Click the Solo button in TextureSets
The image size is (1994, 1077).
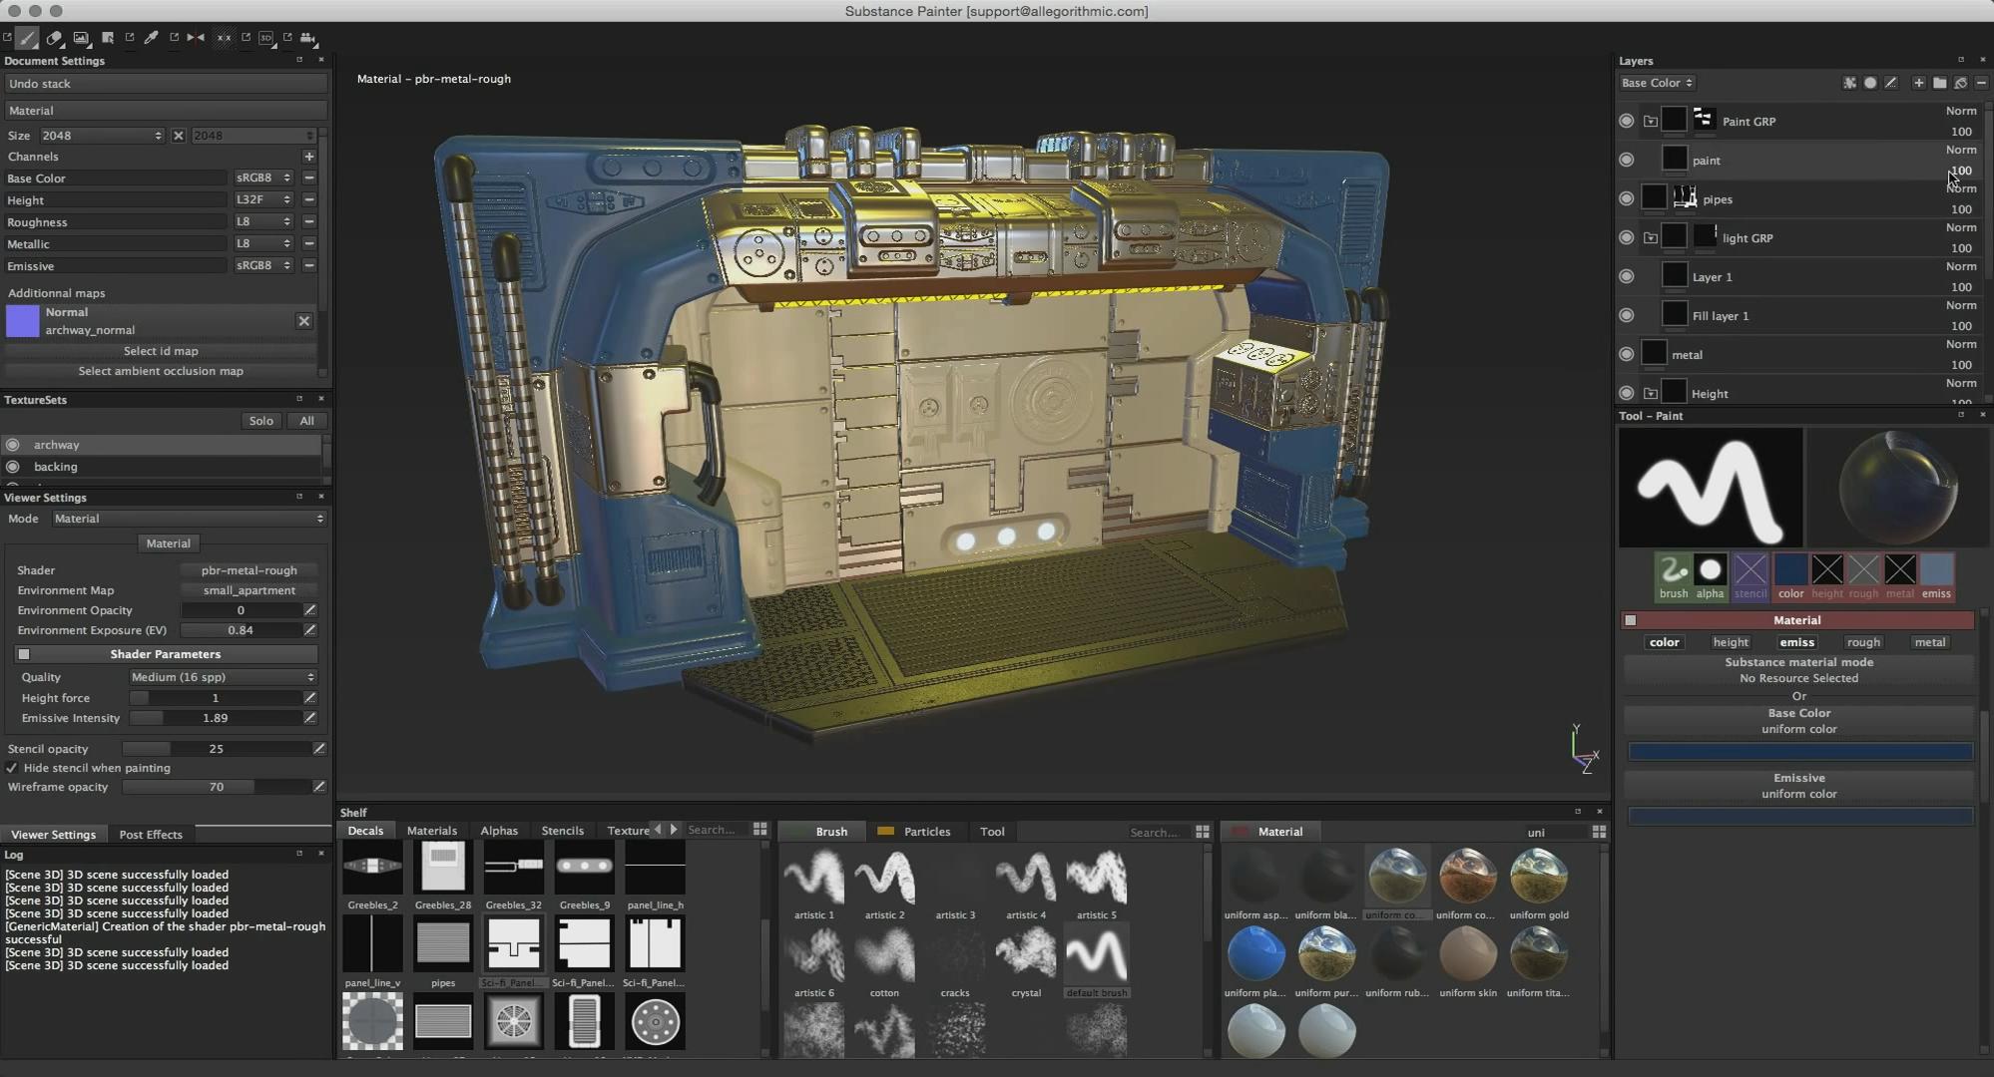(260, 421)
